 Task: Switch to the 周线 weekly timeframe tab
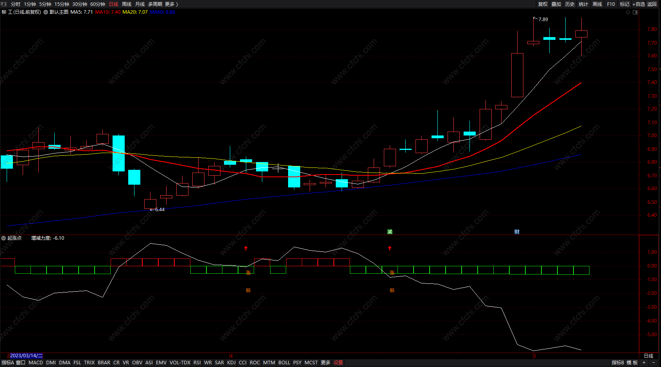click(127, 4)
